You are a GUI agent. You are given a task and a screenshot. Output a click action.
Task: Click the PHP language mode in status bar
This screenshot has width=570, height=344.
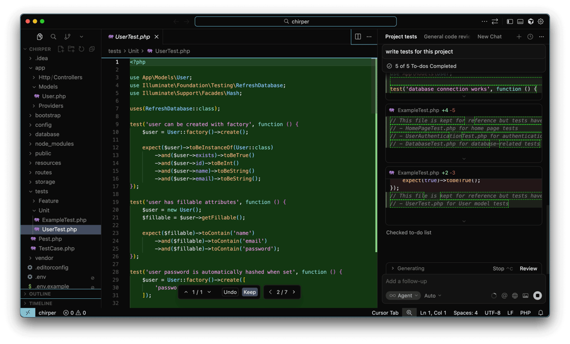pos(525,313)
